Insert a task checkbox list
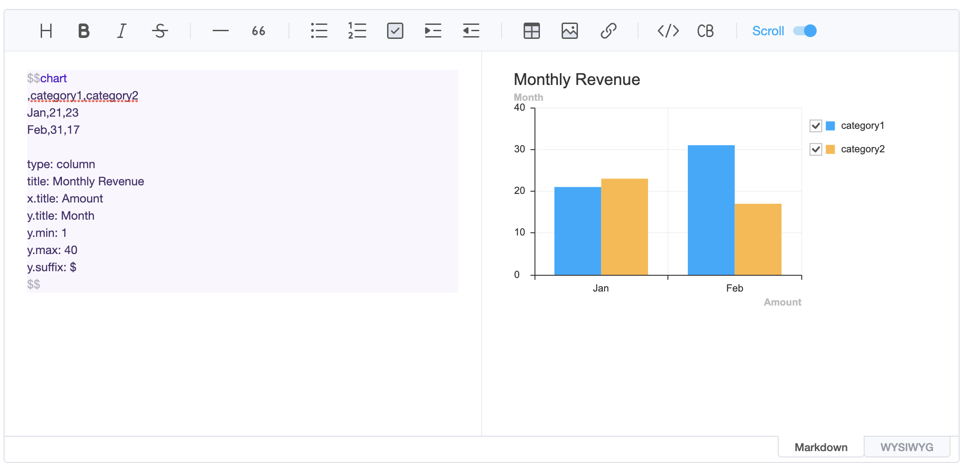965x471 pixels. (395, 31)
